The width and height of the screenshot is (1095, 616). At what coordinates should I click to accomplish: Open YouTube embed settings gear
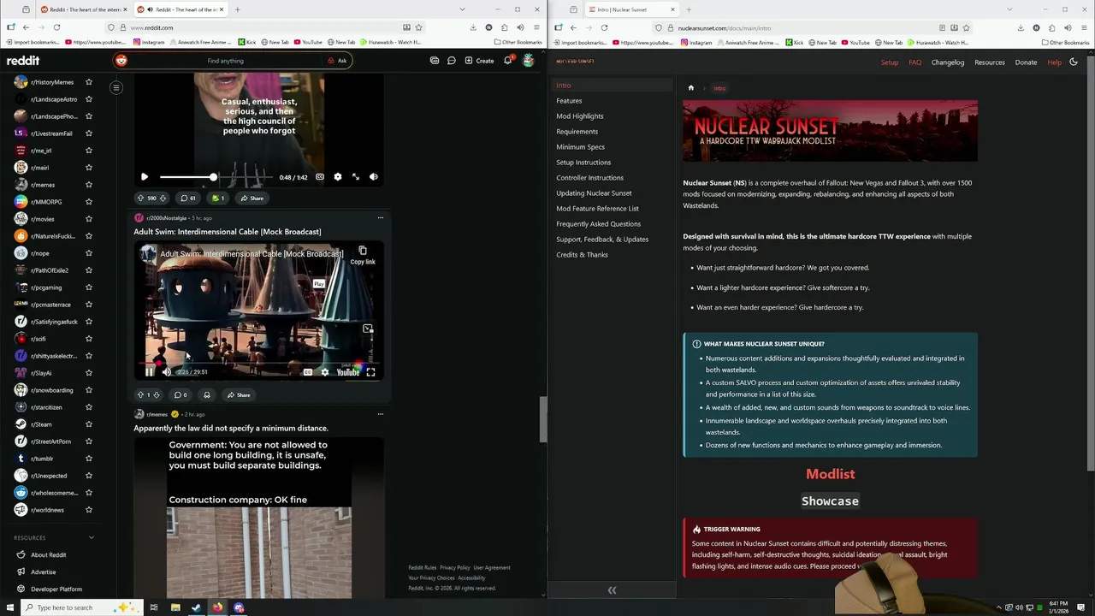coord(325,372)
